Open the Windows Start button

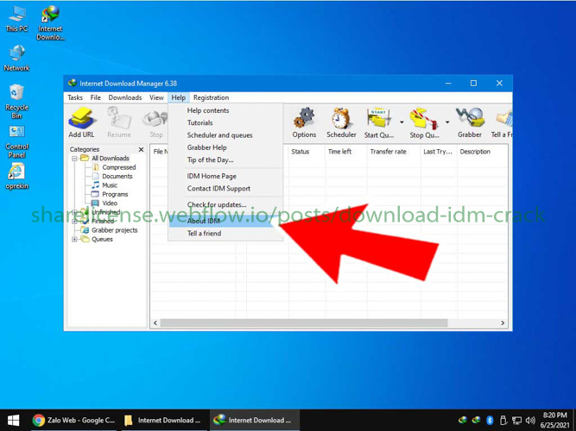click(13, 420)
